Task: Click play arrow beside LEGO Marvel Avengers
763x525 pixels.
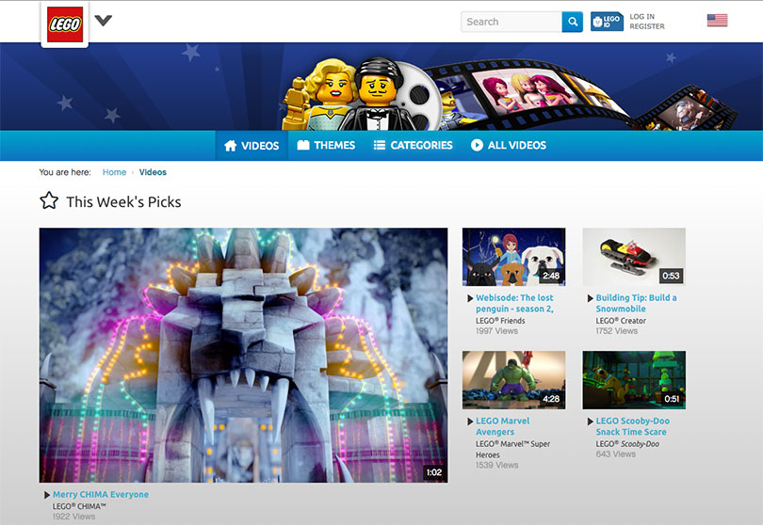Action: pos(470,422)
